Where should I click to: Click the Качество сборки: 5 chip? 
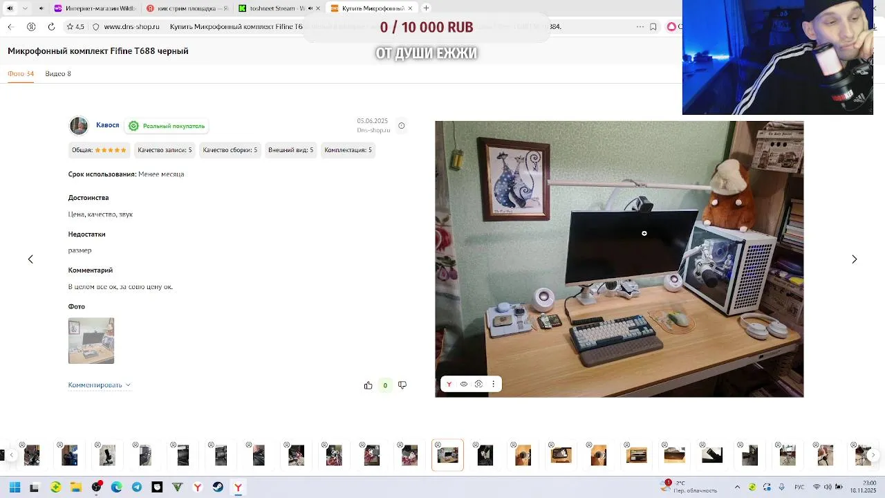tap(230, 150)
